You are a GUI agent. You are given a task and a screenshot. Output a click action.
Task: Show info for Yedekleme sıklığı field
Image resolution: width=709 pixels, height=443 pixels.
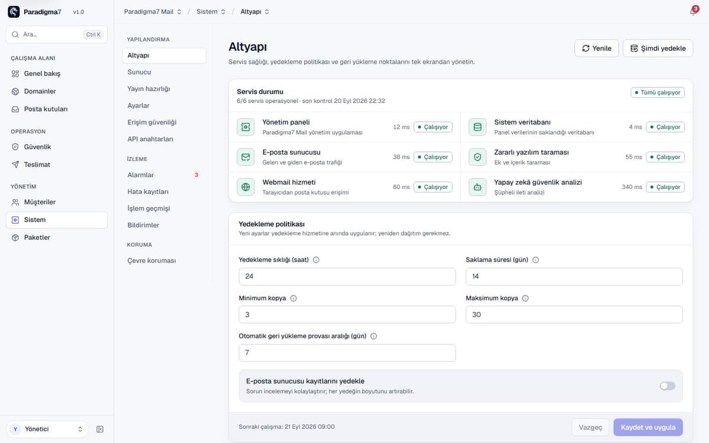coord(316,260)
